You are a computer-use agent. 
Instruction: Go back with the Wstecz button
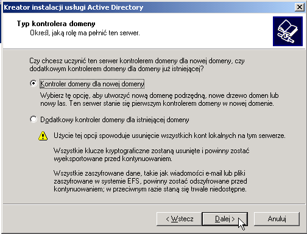pos(179,219)
